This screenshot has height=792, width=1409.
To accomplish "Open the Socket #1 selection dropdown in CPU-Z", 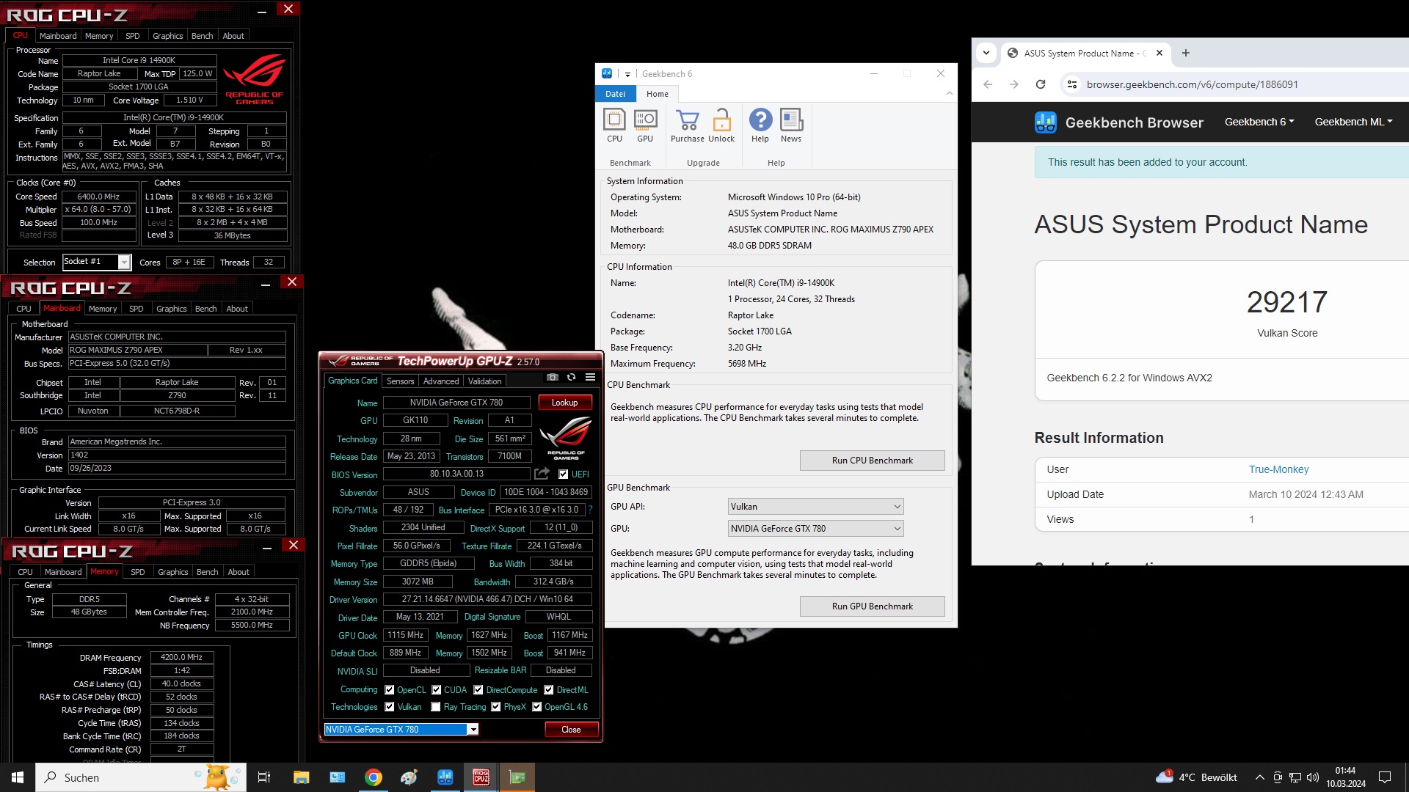I will pos(96,262).
